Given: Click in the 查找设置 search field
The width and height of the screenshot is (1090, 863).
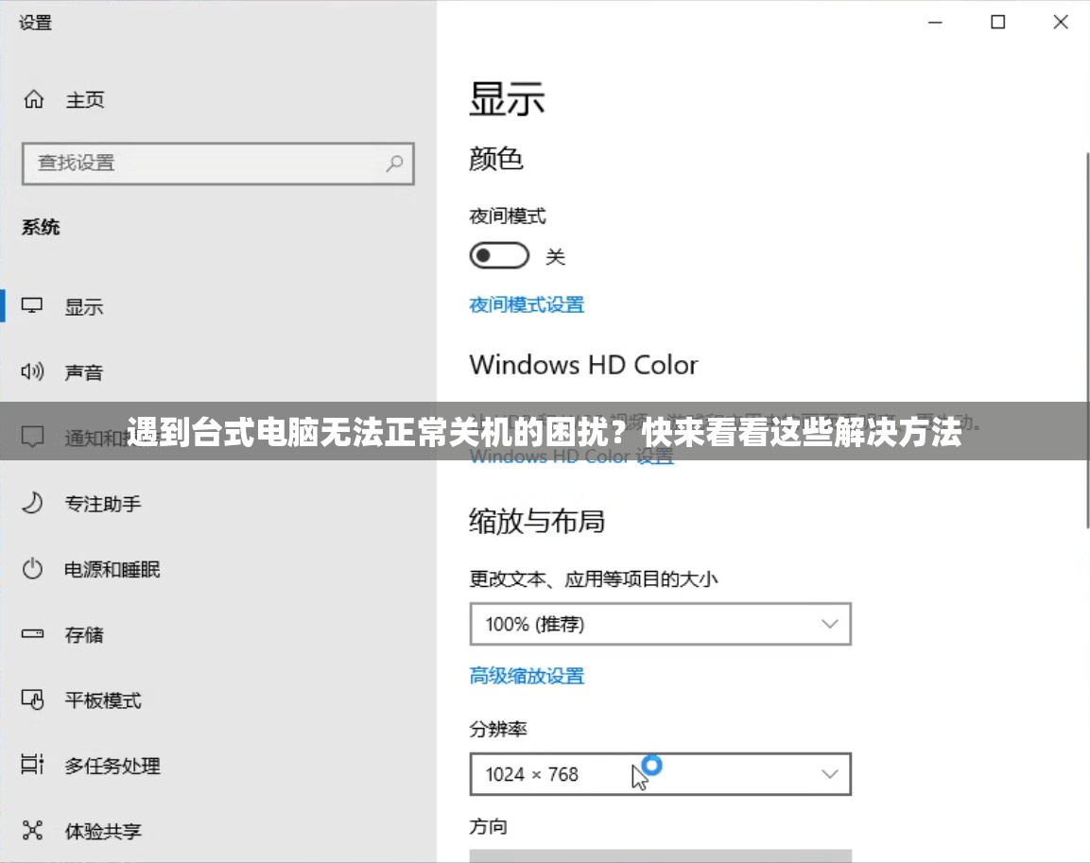Looking at the screenshot, I should coord(218,164).
